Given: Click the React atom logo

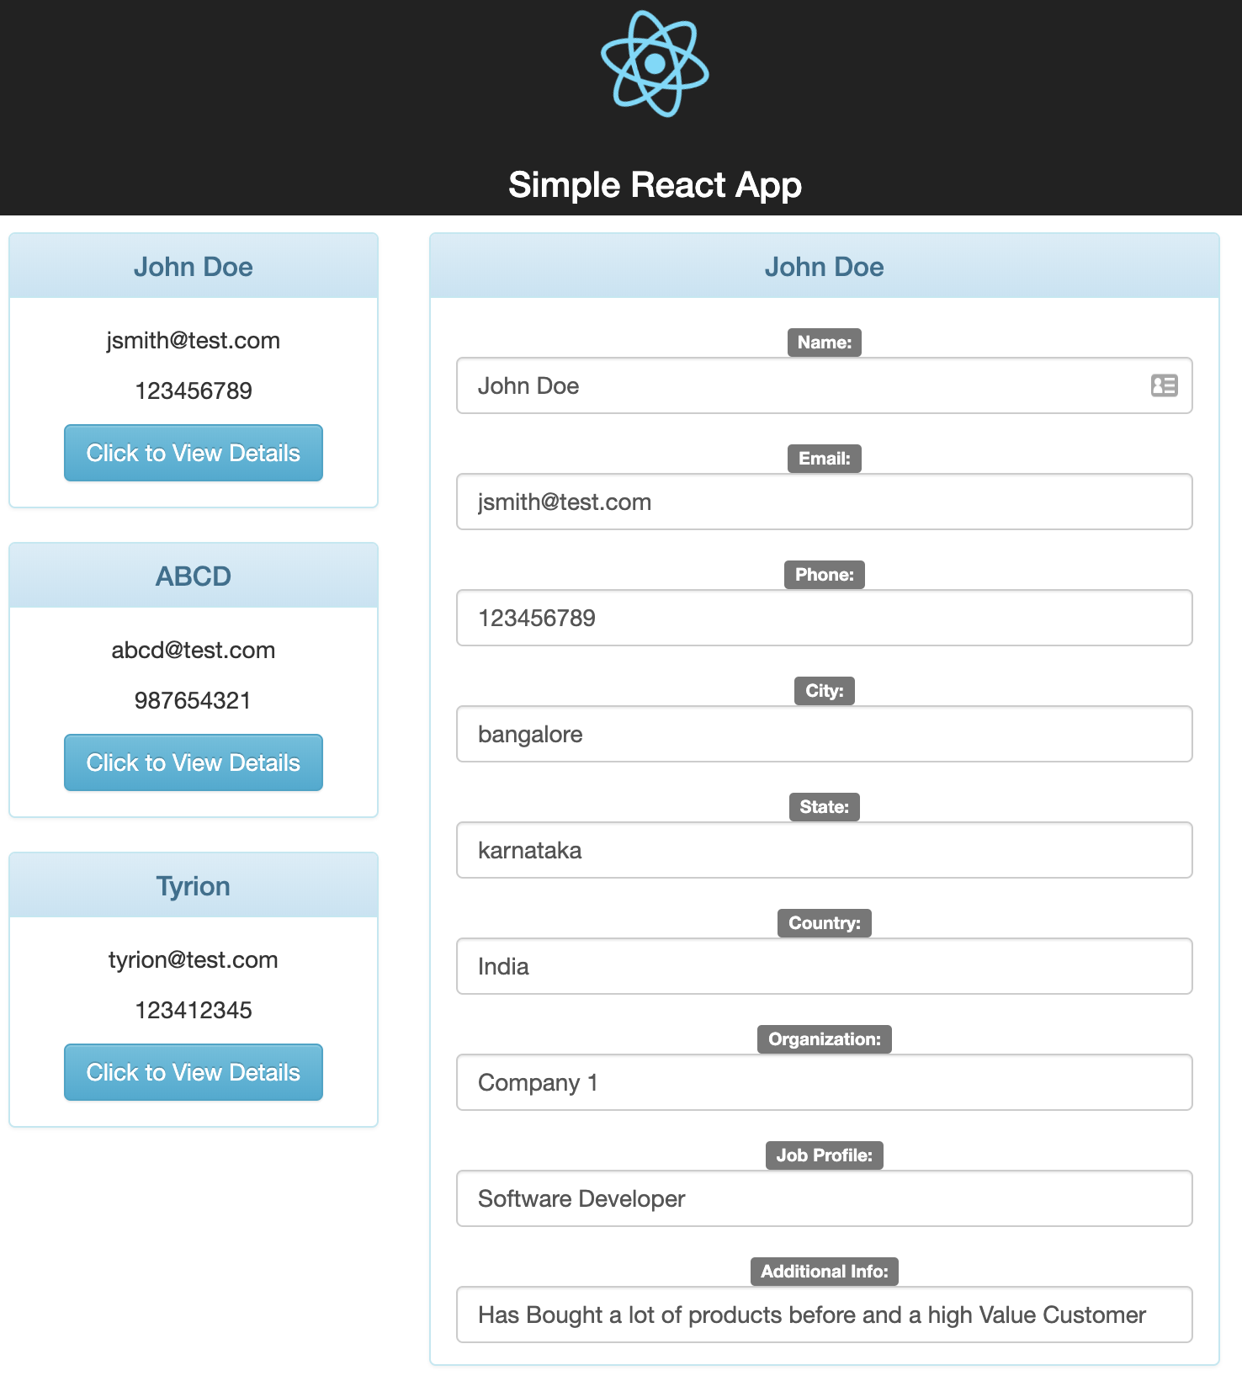Looking at the screenshot, I should [x=655, y=64].
